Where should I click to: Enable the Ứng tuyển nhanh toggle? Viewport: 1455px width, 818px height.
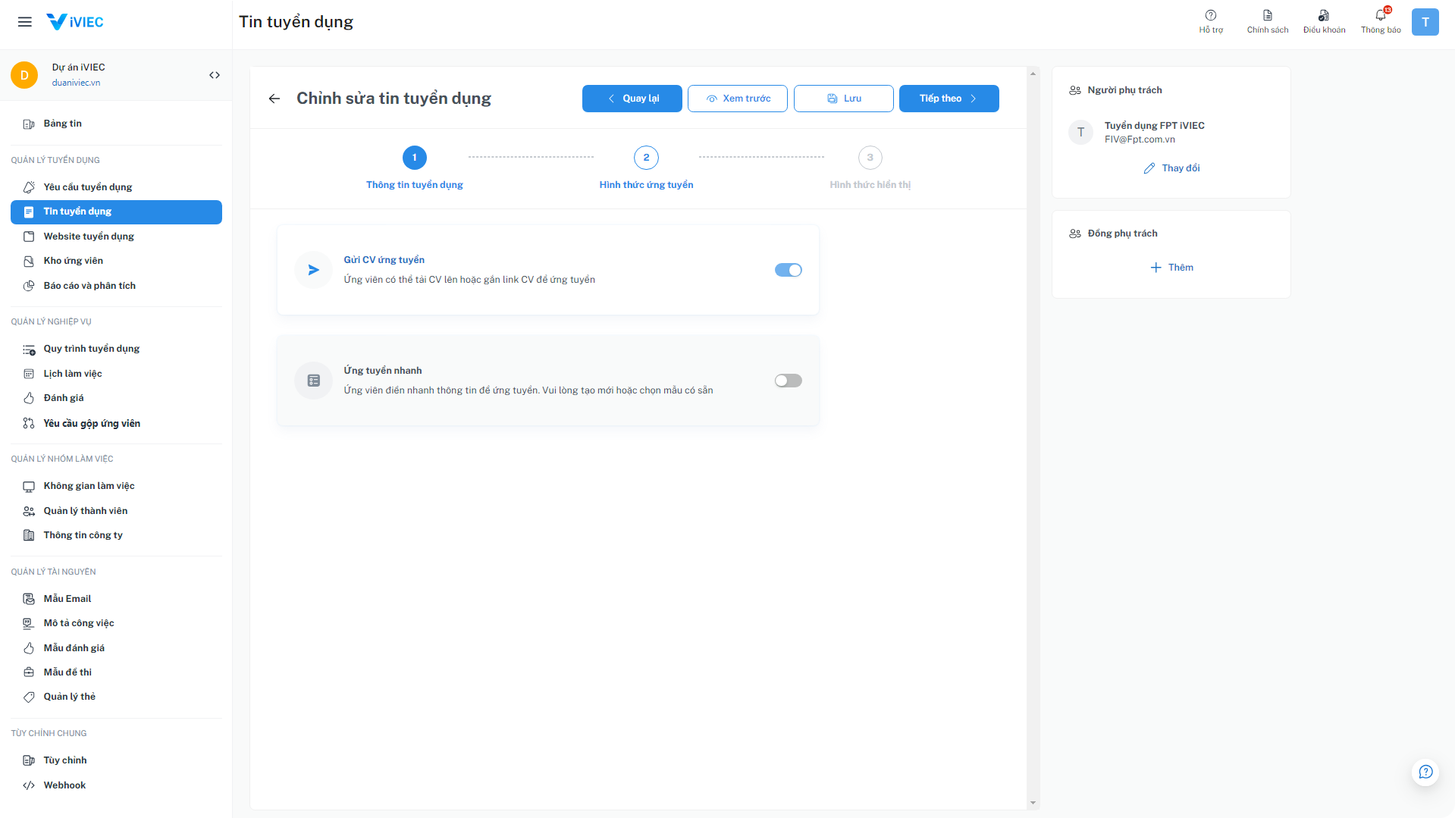pyautogui.click(x=788, y=381)
